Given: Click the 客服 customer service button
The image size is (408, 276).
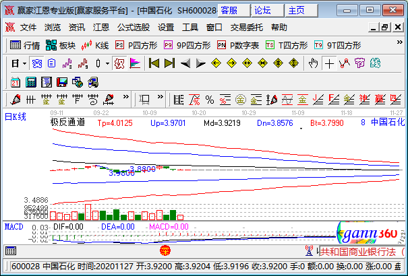Looking at the screenshot, I should (234, 10).
